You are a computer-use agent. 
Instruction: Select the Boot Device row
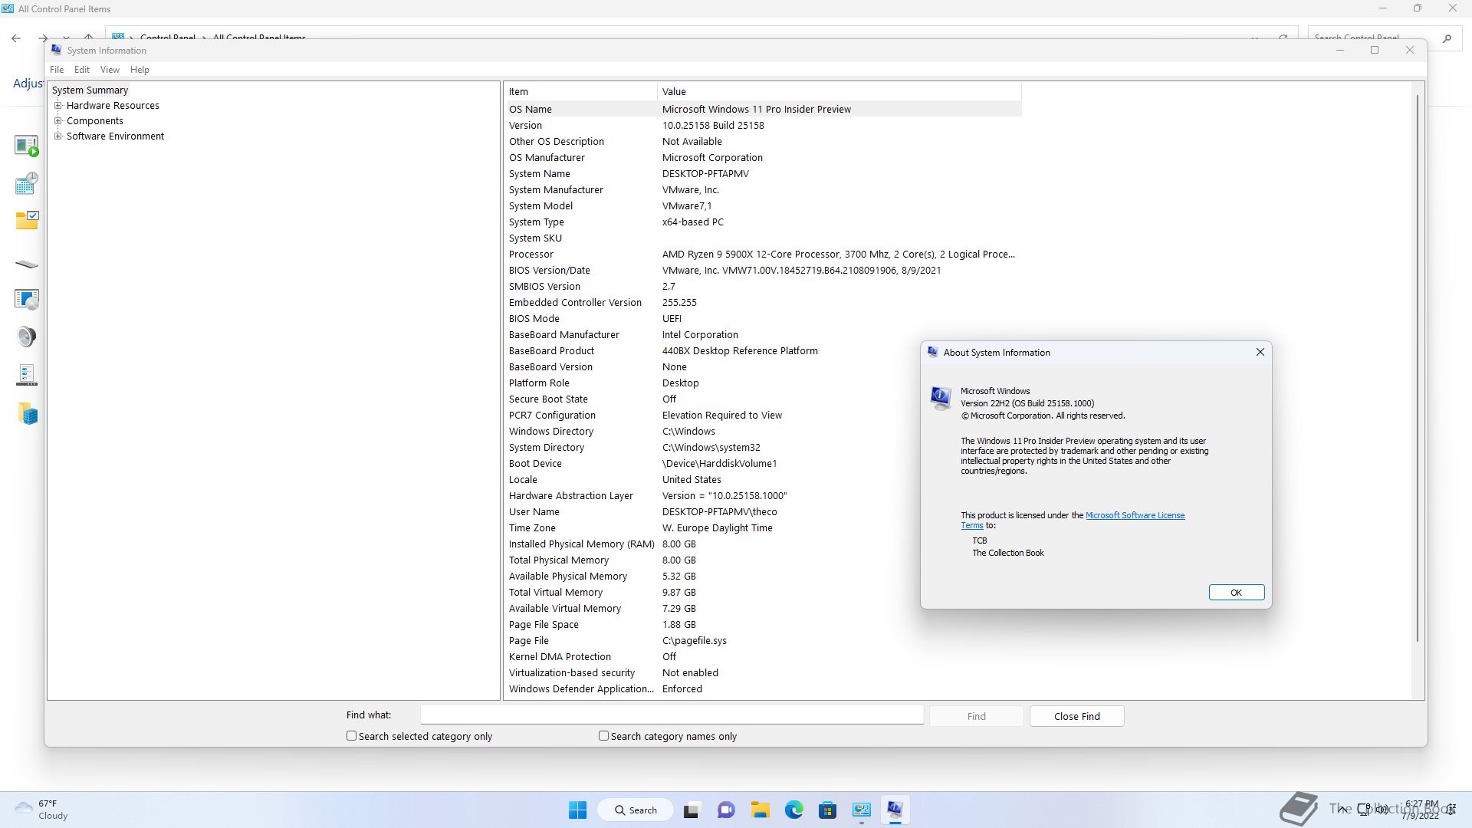tap(763, 463)
